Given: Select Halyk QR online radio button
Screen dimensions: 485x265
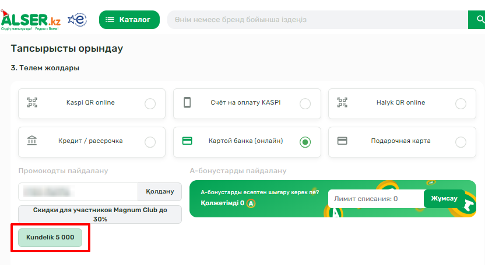Looking at the screenshot, I should point(461,104).
